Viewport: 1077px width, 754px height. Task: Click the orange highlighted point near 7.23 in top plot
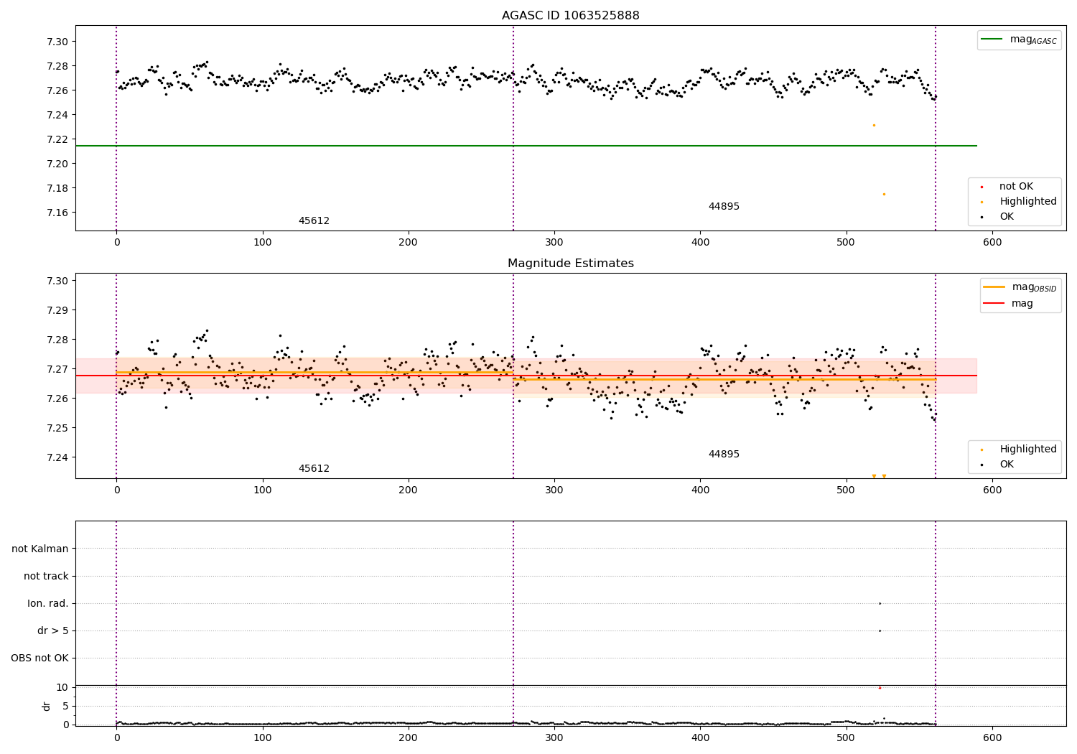[x=874, y=126]
